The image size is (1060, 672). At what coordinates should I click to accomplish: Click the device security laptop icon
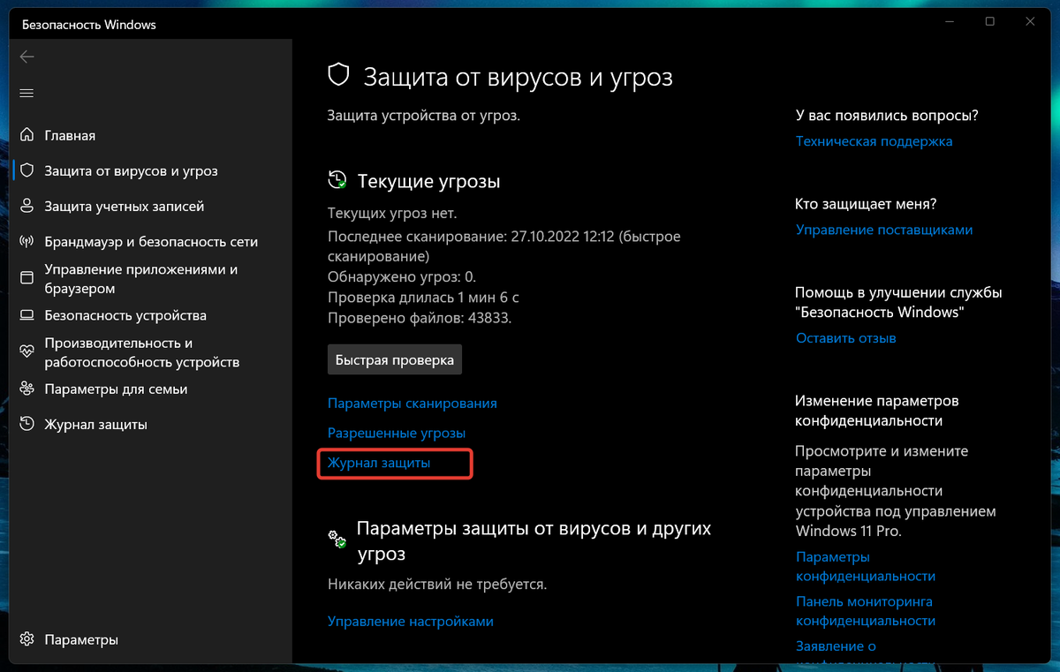point(27,315)
